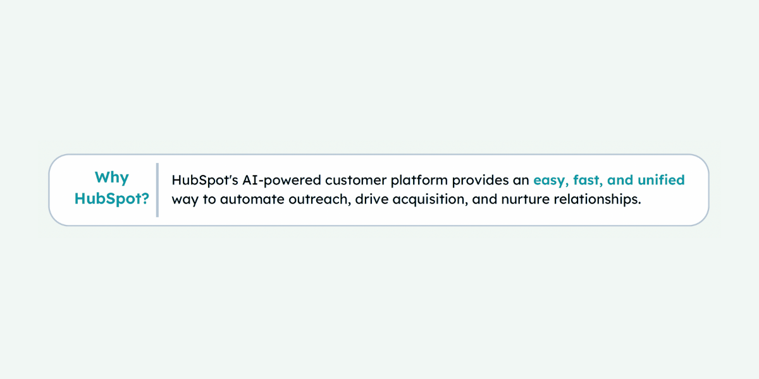Click the word "outreach"
759x379 pixels.
(x=312, y=200)
